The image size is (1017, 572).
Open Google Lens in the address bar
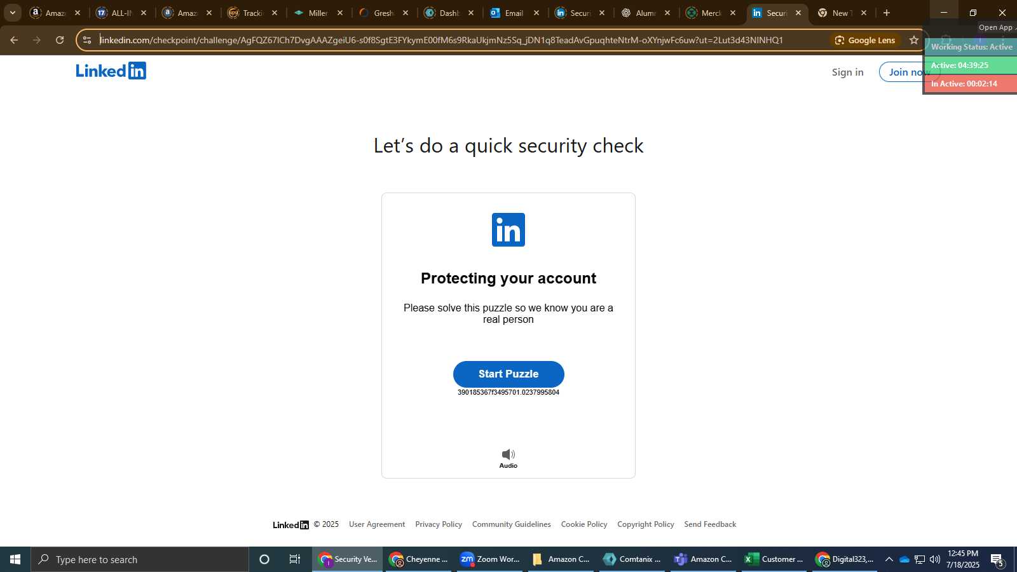[865, 40]
